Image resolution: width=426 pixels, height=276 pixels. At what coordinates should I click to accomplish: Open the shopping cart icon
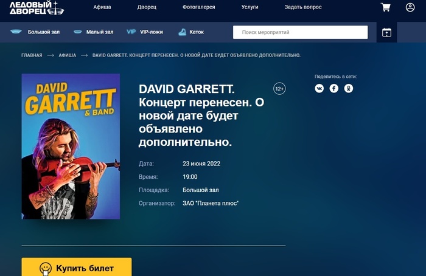click(385, 7)
